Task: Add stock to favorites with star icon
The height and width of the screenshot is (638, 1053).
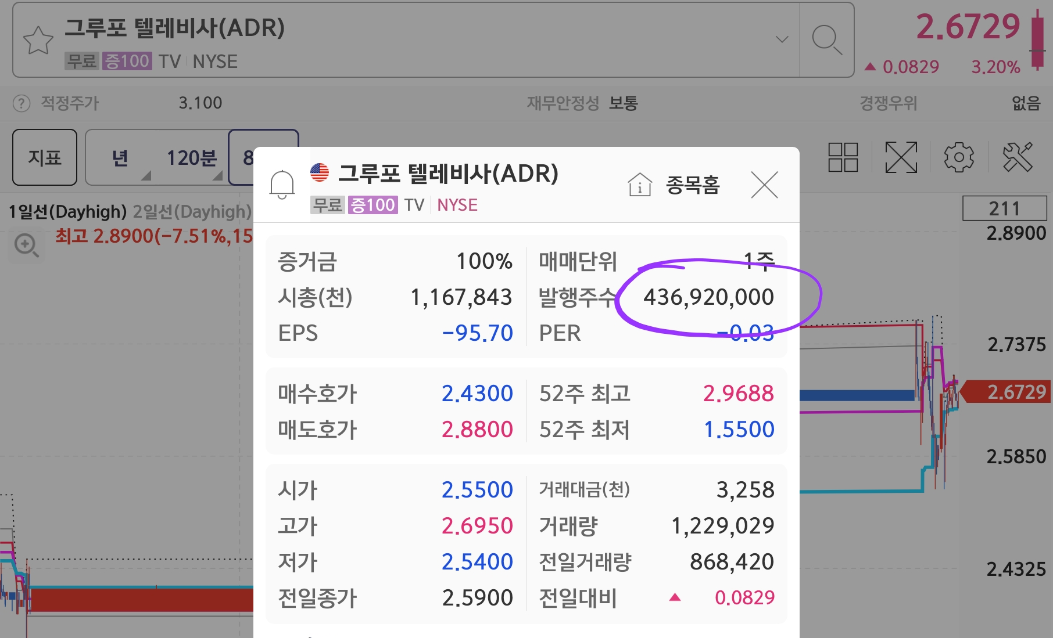Action: (x=38, y=40)
